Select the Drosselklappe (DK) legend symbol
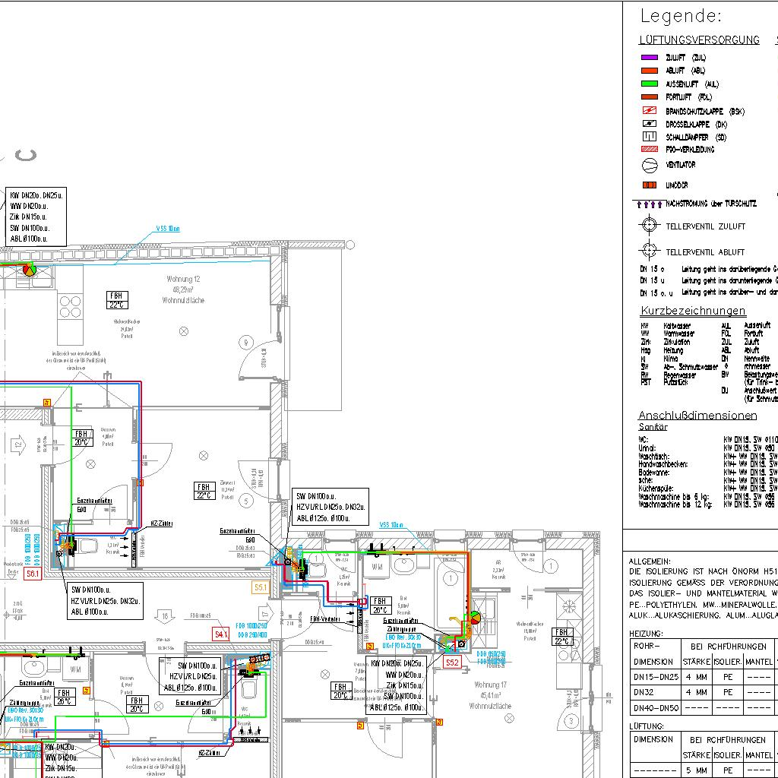 pos(649,124)
